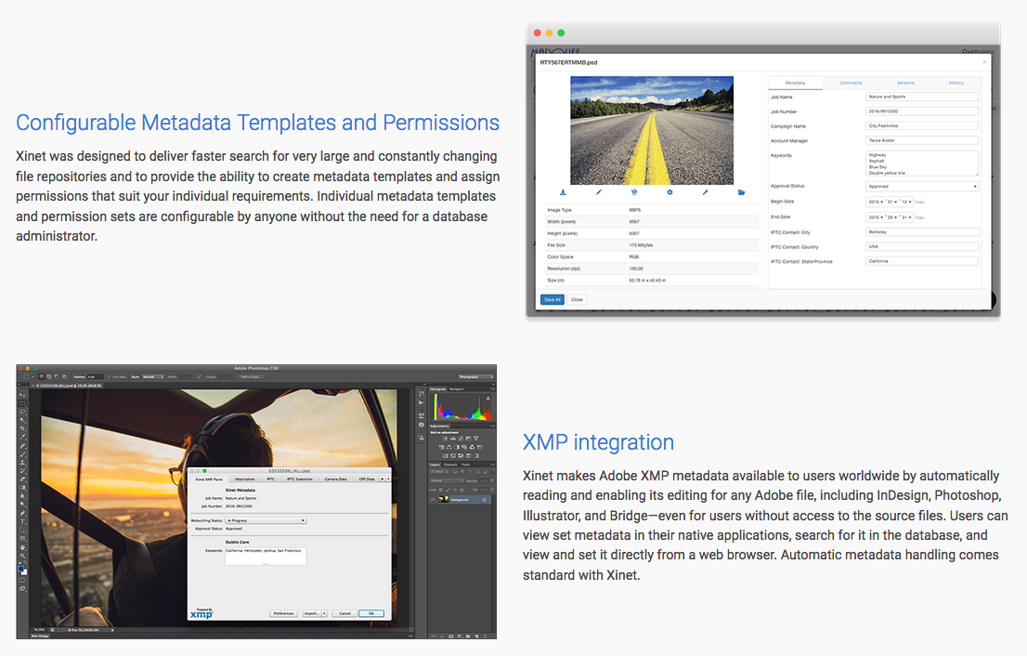Click the open folder icon under the preview
1027x656 pixels.
(x=741, y=192)
